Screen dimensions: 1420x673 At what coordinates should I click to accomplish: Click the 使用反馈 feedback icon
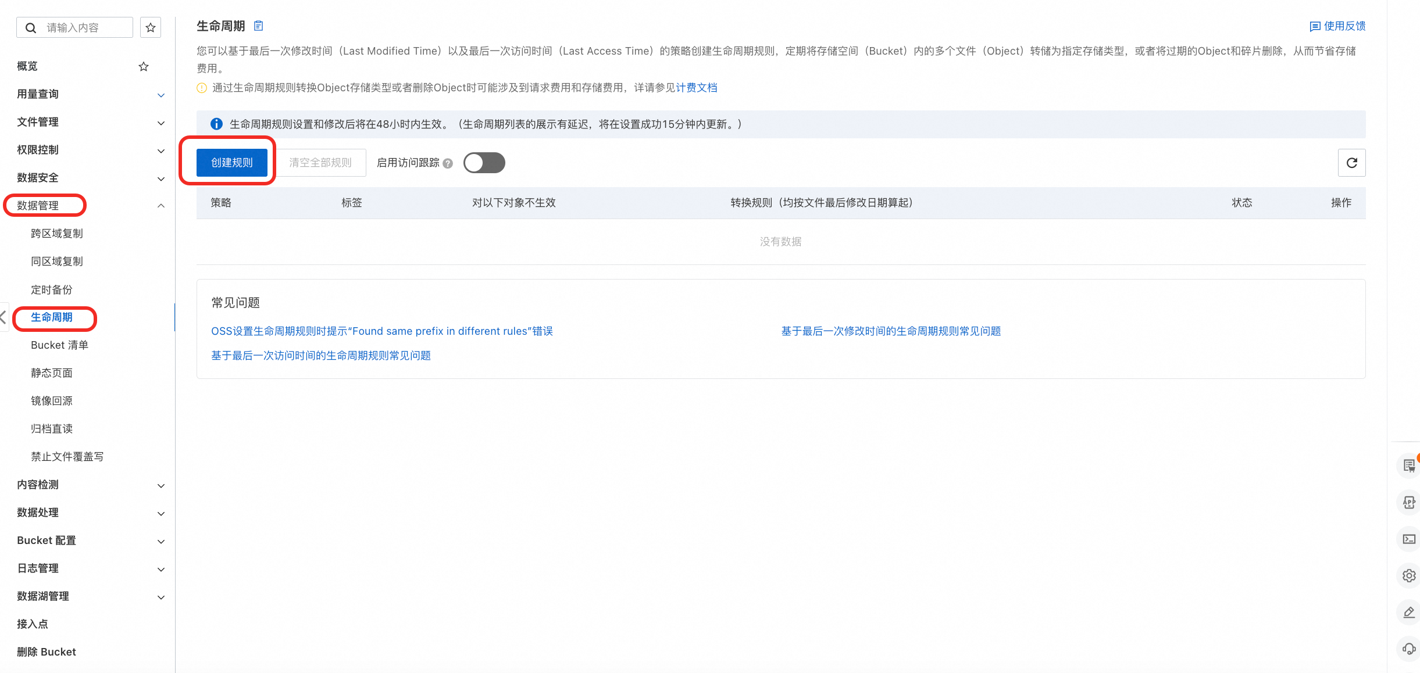pos(1315,26)
